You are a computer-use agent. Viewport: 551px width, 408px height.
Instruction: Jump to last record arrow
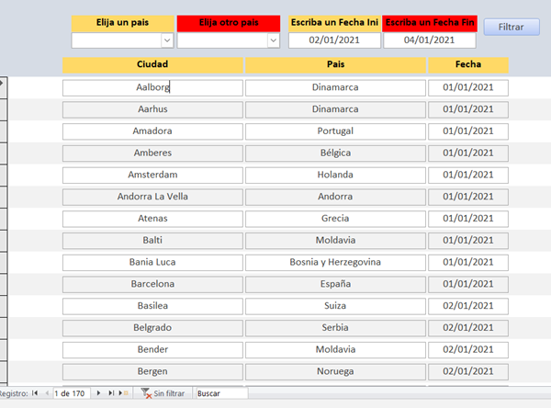111,393
